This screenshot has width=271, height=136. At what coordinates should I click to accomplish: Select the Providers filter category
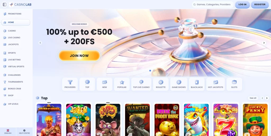tap(70, 84)
